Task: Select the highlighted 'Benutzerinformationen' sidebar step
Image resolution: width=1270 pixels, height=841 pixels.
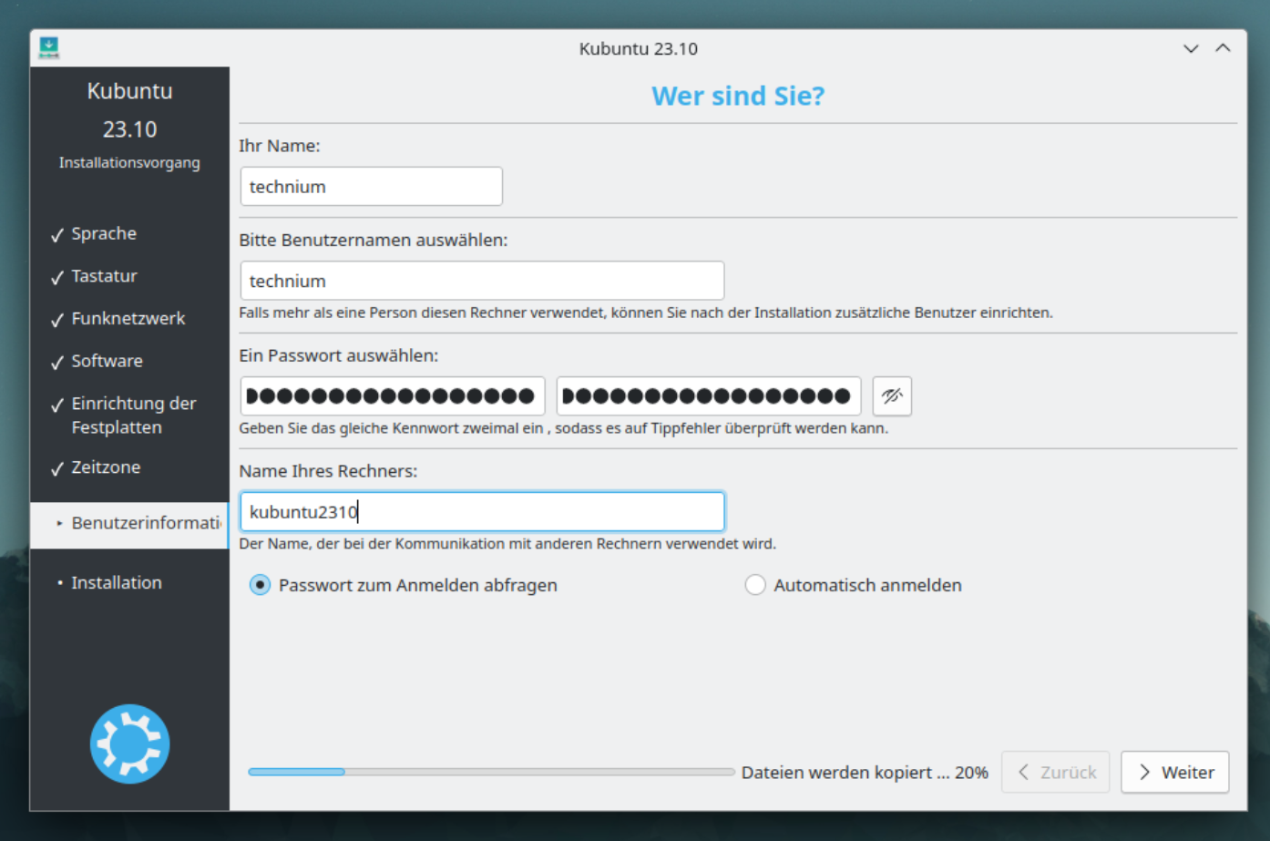Action: click(x=144, y=523)
